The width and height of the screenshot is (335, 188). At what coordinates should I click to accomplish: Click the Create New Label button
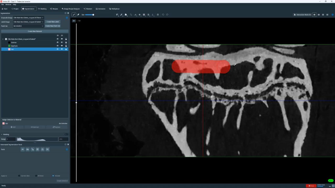click(x=53, y=22)
